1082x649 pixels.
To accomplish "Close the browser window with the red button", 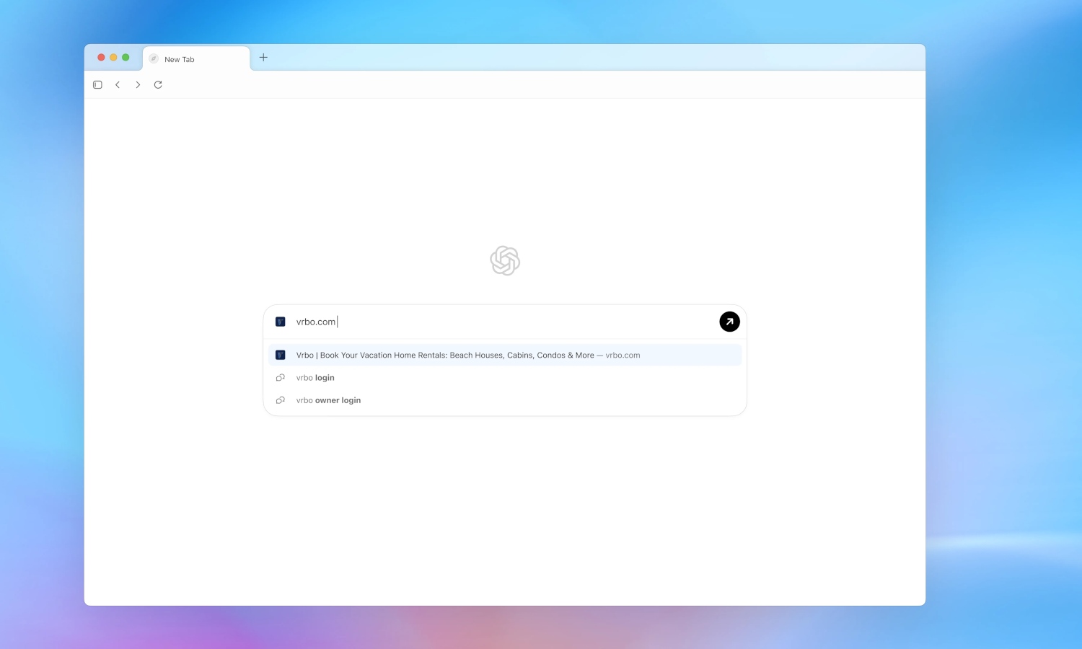I will (101, 58).
